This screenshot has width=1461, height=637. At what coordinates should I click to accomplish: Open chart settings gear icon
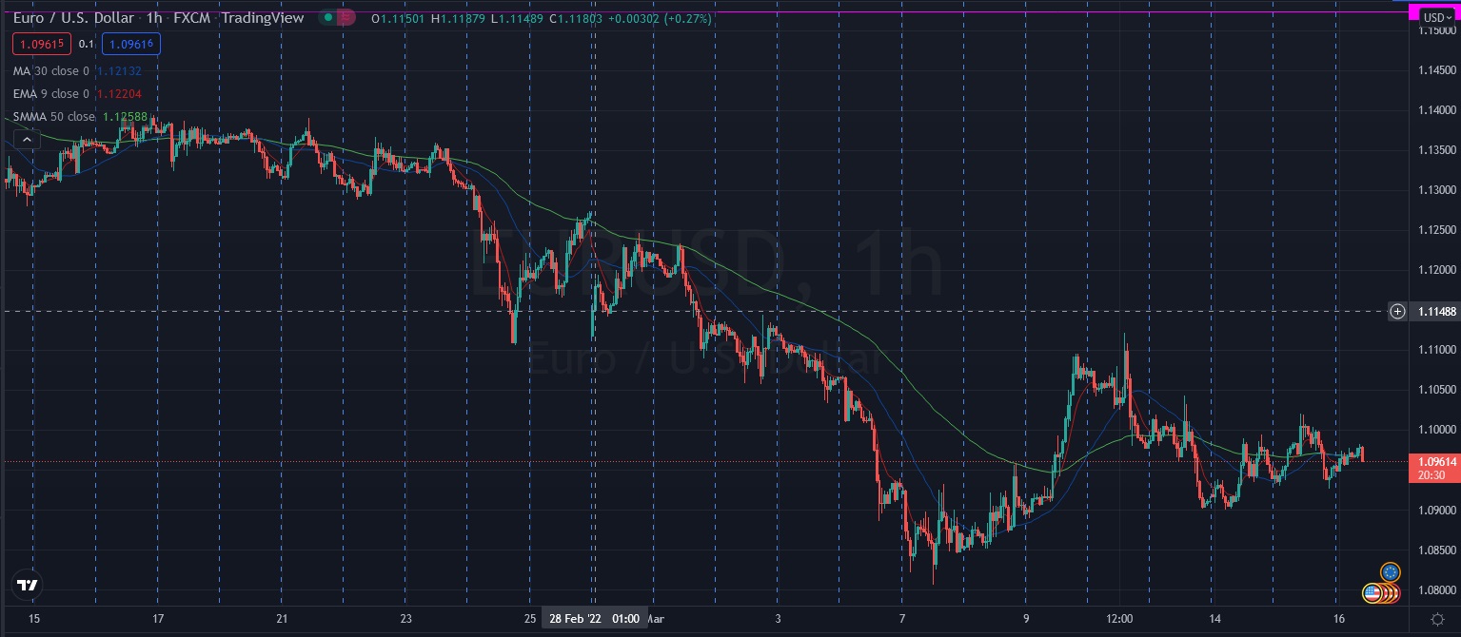click(x=1437, y=618)
